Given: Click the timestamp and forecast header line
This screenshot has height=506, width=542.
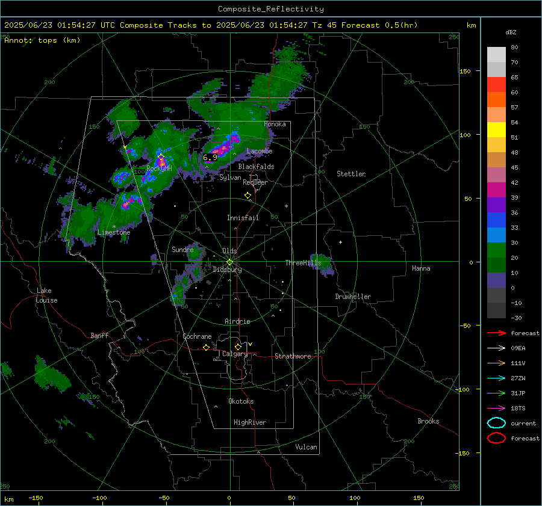Looking at the screenshot, I should point(211,25).
